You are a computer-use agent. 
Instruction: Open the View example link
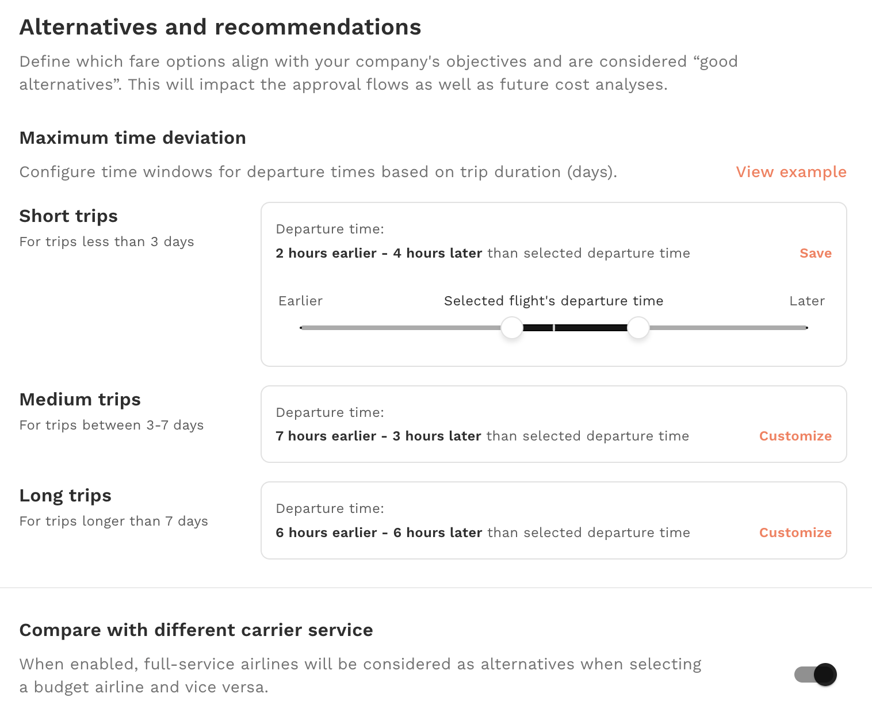click(x=791, y=172)
